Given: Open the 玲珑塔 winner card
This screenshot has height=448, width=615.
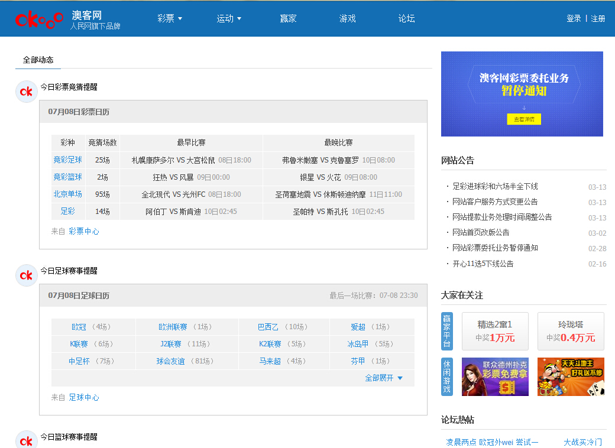Looking at the screenshot, I should point(571,331).
